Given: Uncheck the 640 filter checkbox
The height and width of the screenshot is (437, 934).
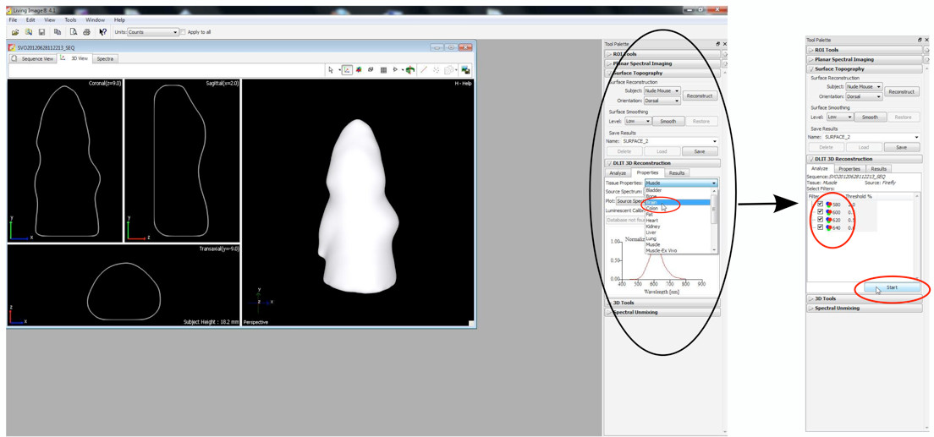Looking at the screenshot, I should (820, 227).
